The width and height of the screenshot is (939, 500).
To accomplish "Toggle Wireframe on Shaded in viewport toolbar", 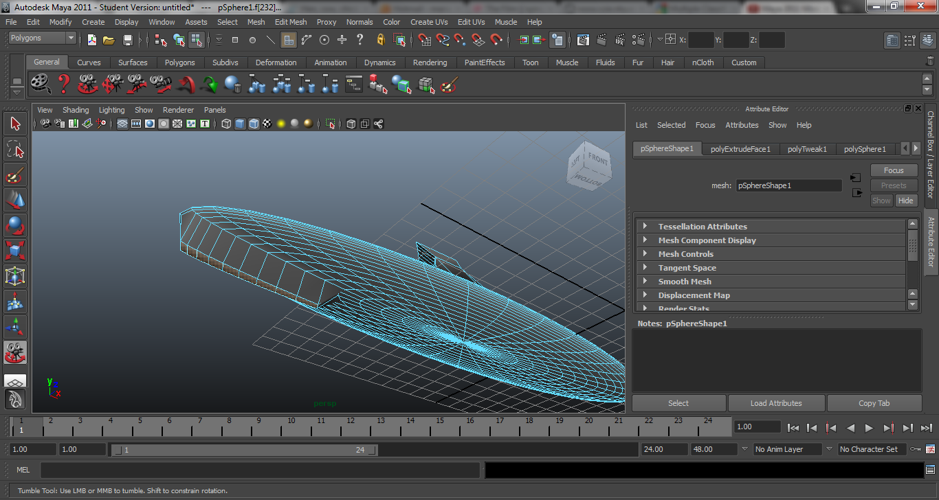I will point(254,124).
